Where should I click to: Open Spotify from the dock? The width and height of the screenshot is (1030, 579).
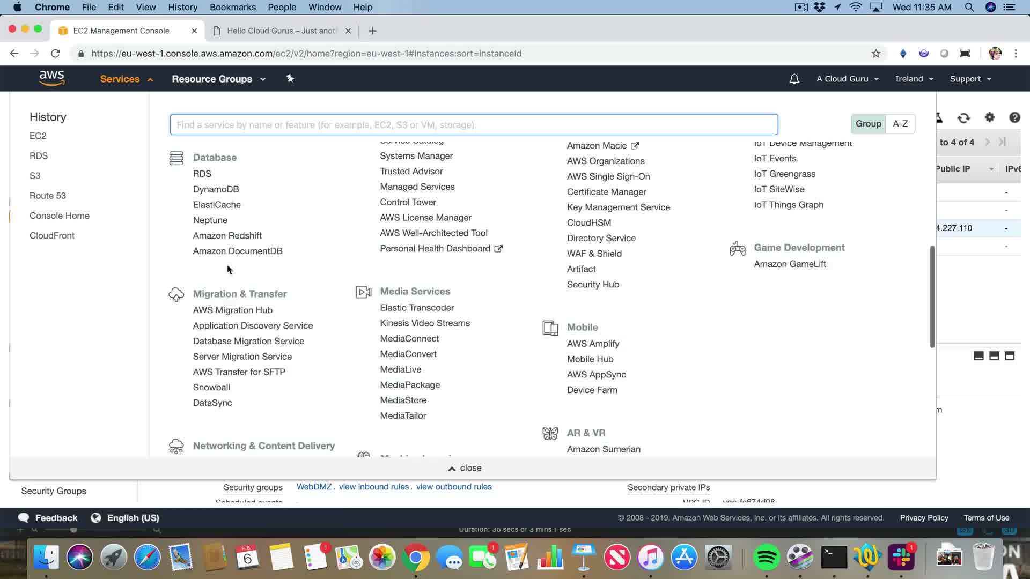(x=766, y=558)
